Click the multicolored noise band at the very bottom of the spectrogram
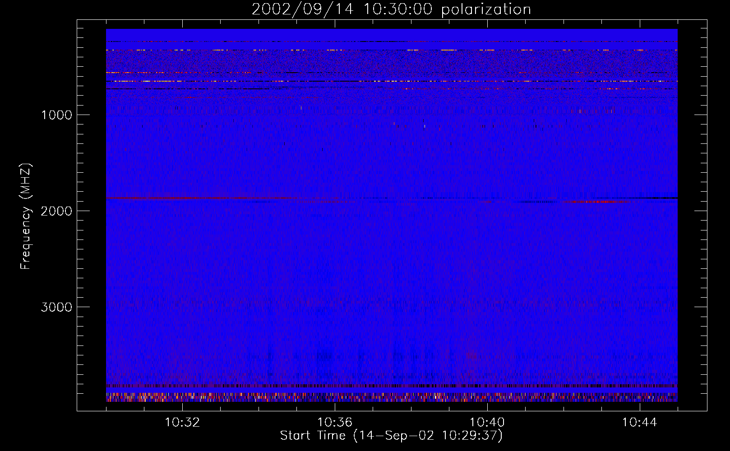The height and width of the screenshot is (451, 730). pos(392,397)
